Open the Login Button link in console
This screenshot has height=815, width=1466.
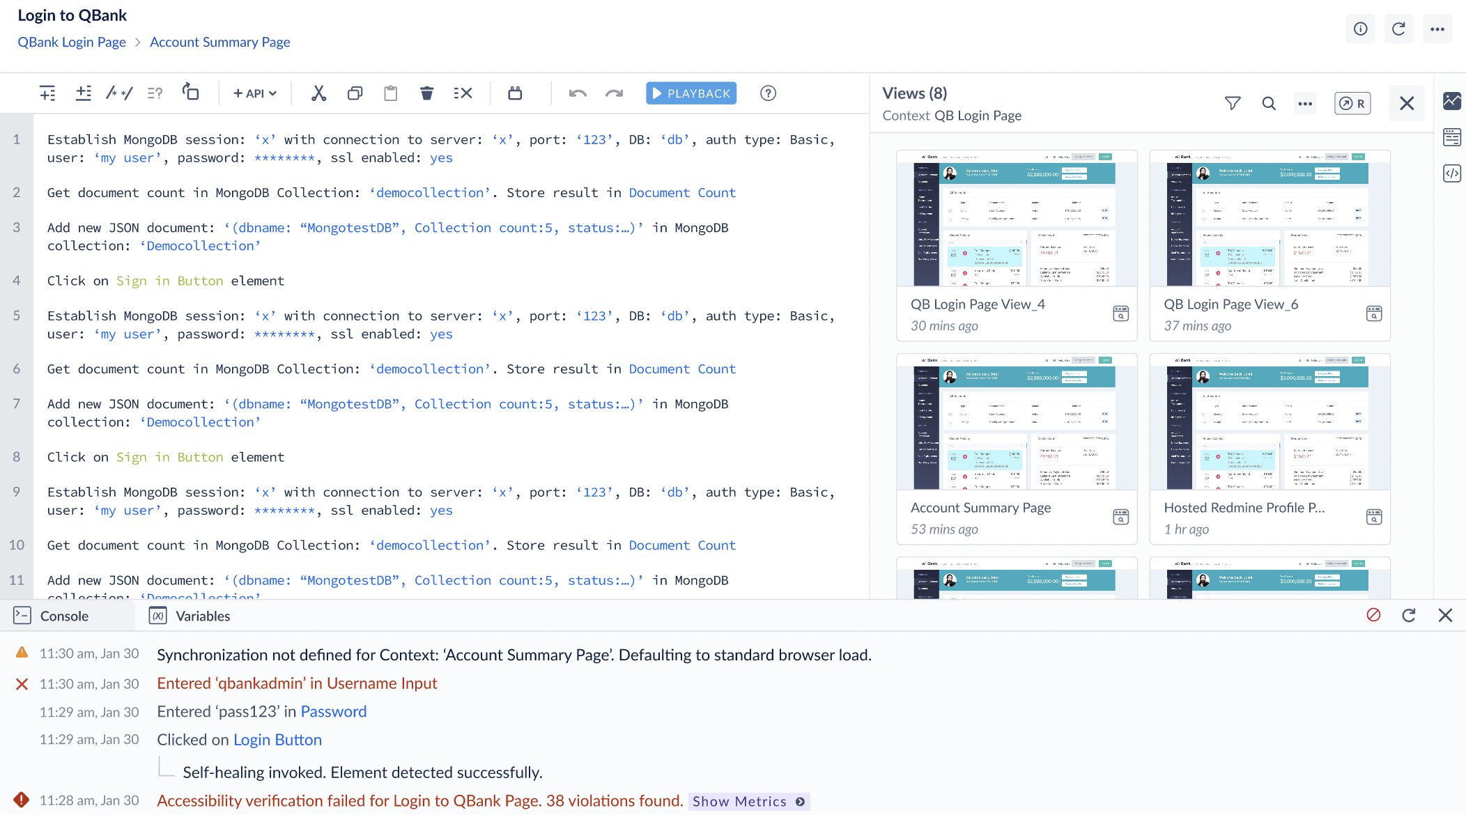[277, 740]
